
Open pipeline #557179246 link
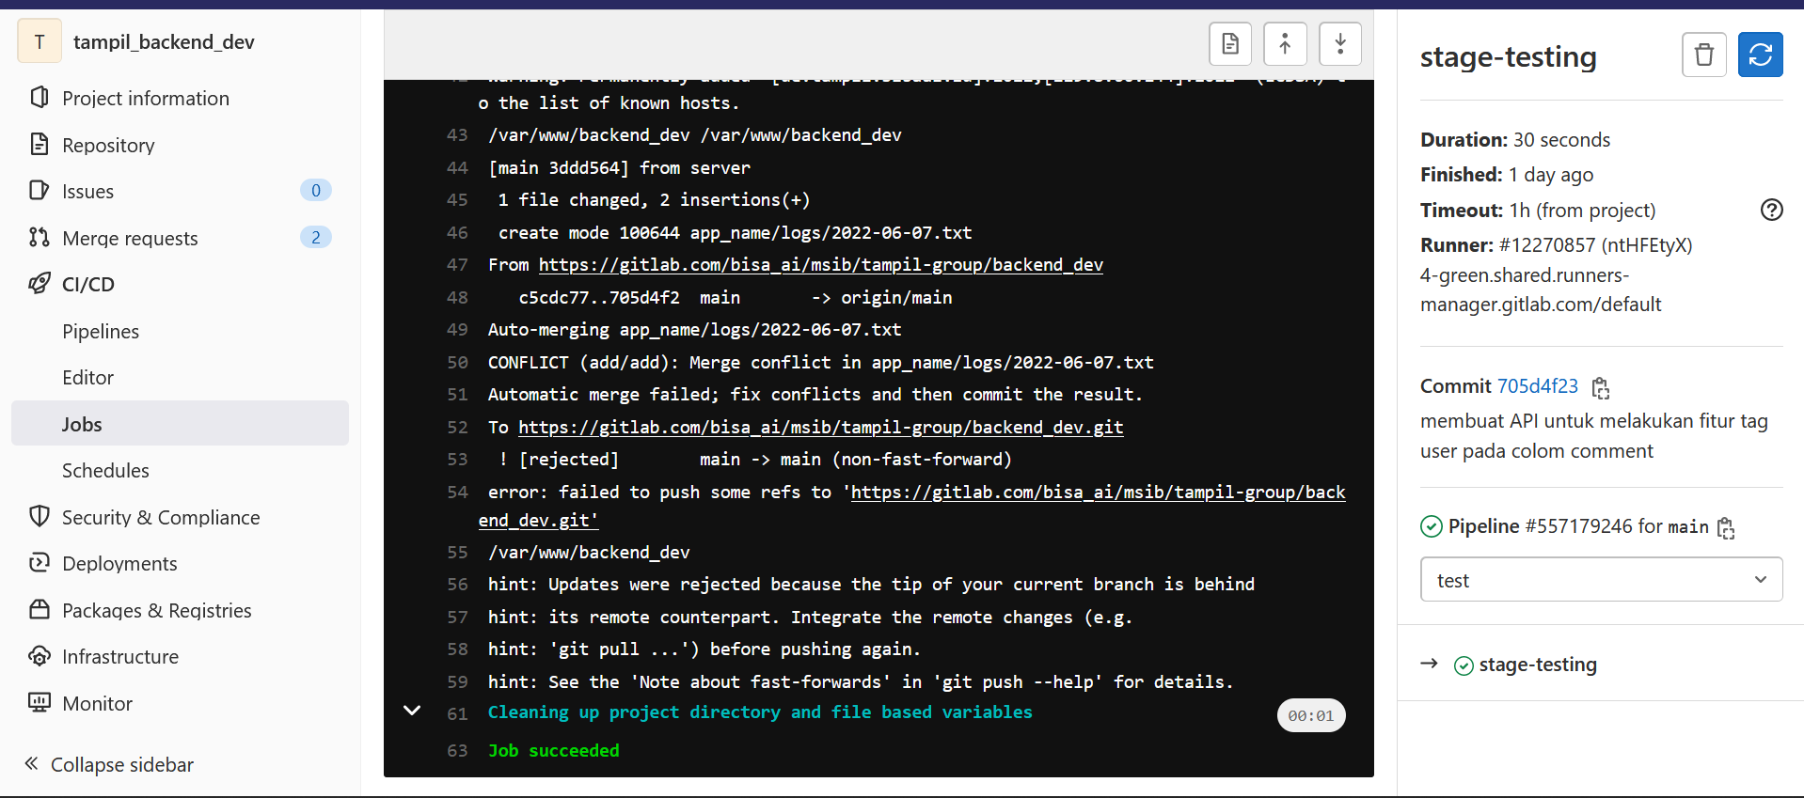pos(1577,526)
